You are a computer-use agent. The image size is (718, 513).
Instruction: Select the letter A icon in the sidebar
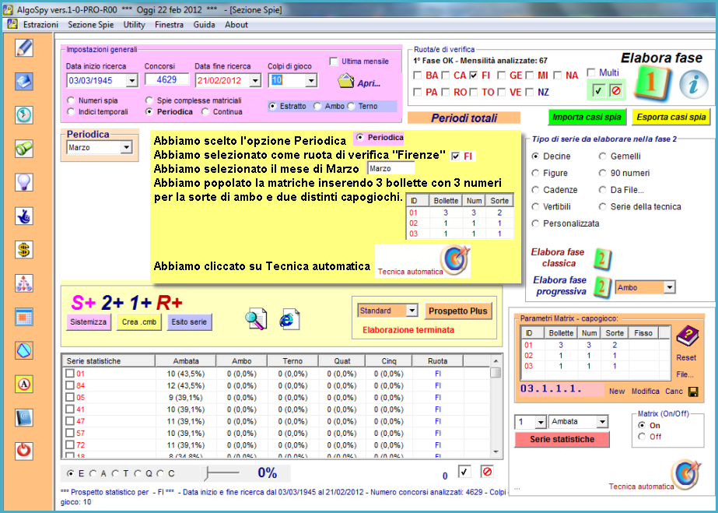24,385
